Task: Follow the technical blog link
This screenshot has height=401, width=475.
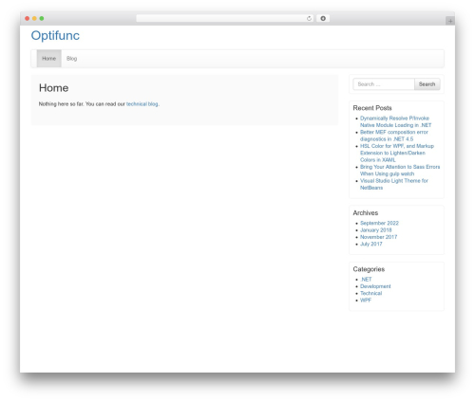Action: 142,104
